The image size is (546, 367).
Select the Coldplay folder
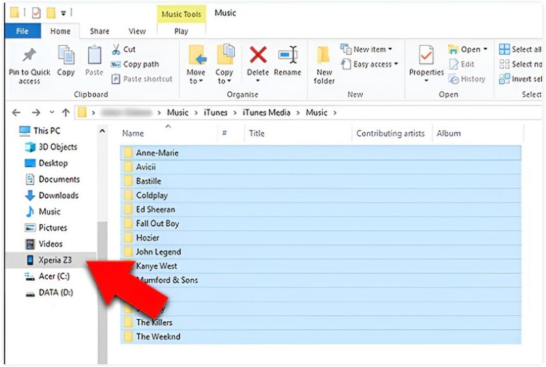pyautogui.click(x=152, y=195)
